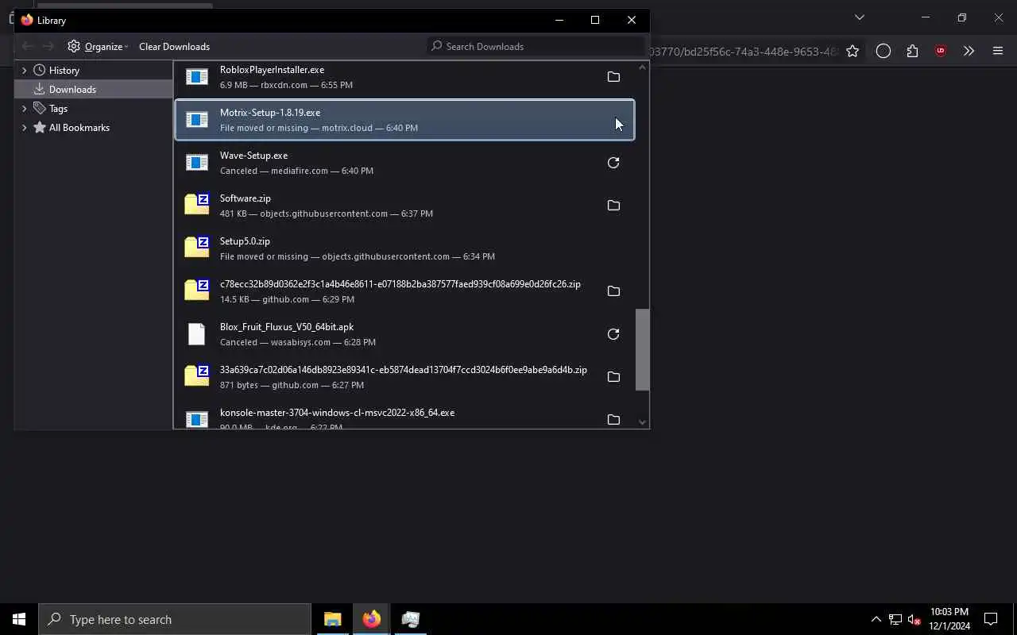Retry the Wave-Setup.exe download

[x=613, y=163]
